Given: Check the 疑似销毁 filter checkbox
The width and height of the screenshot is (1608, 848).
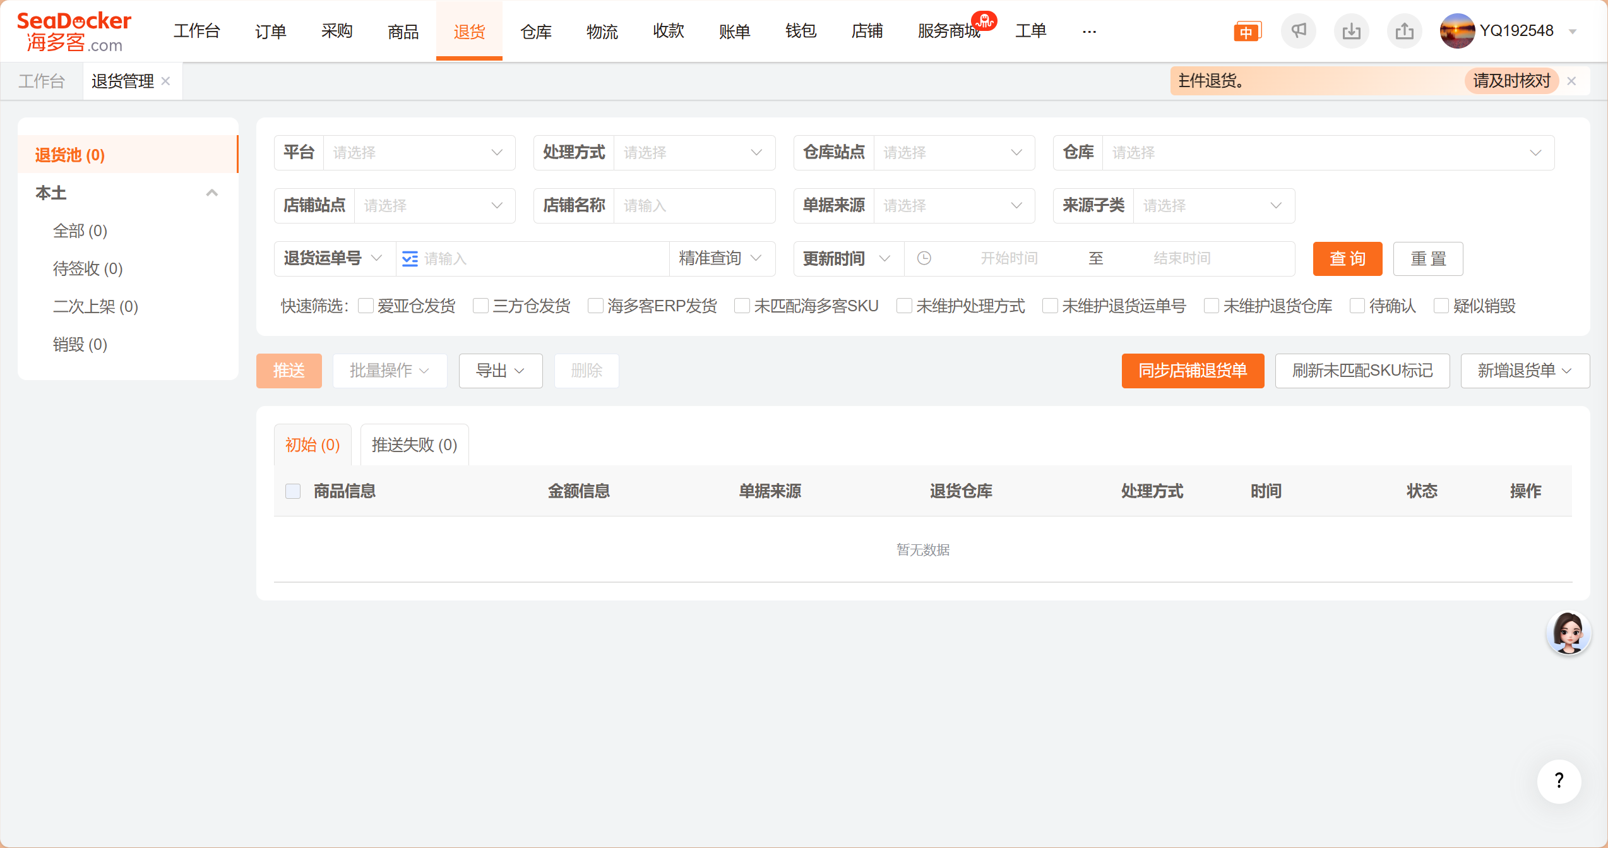Looking at the screenshot, I should pos(1441,306).
